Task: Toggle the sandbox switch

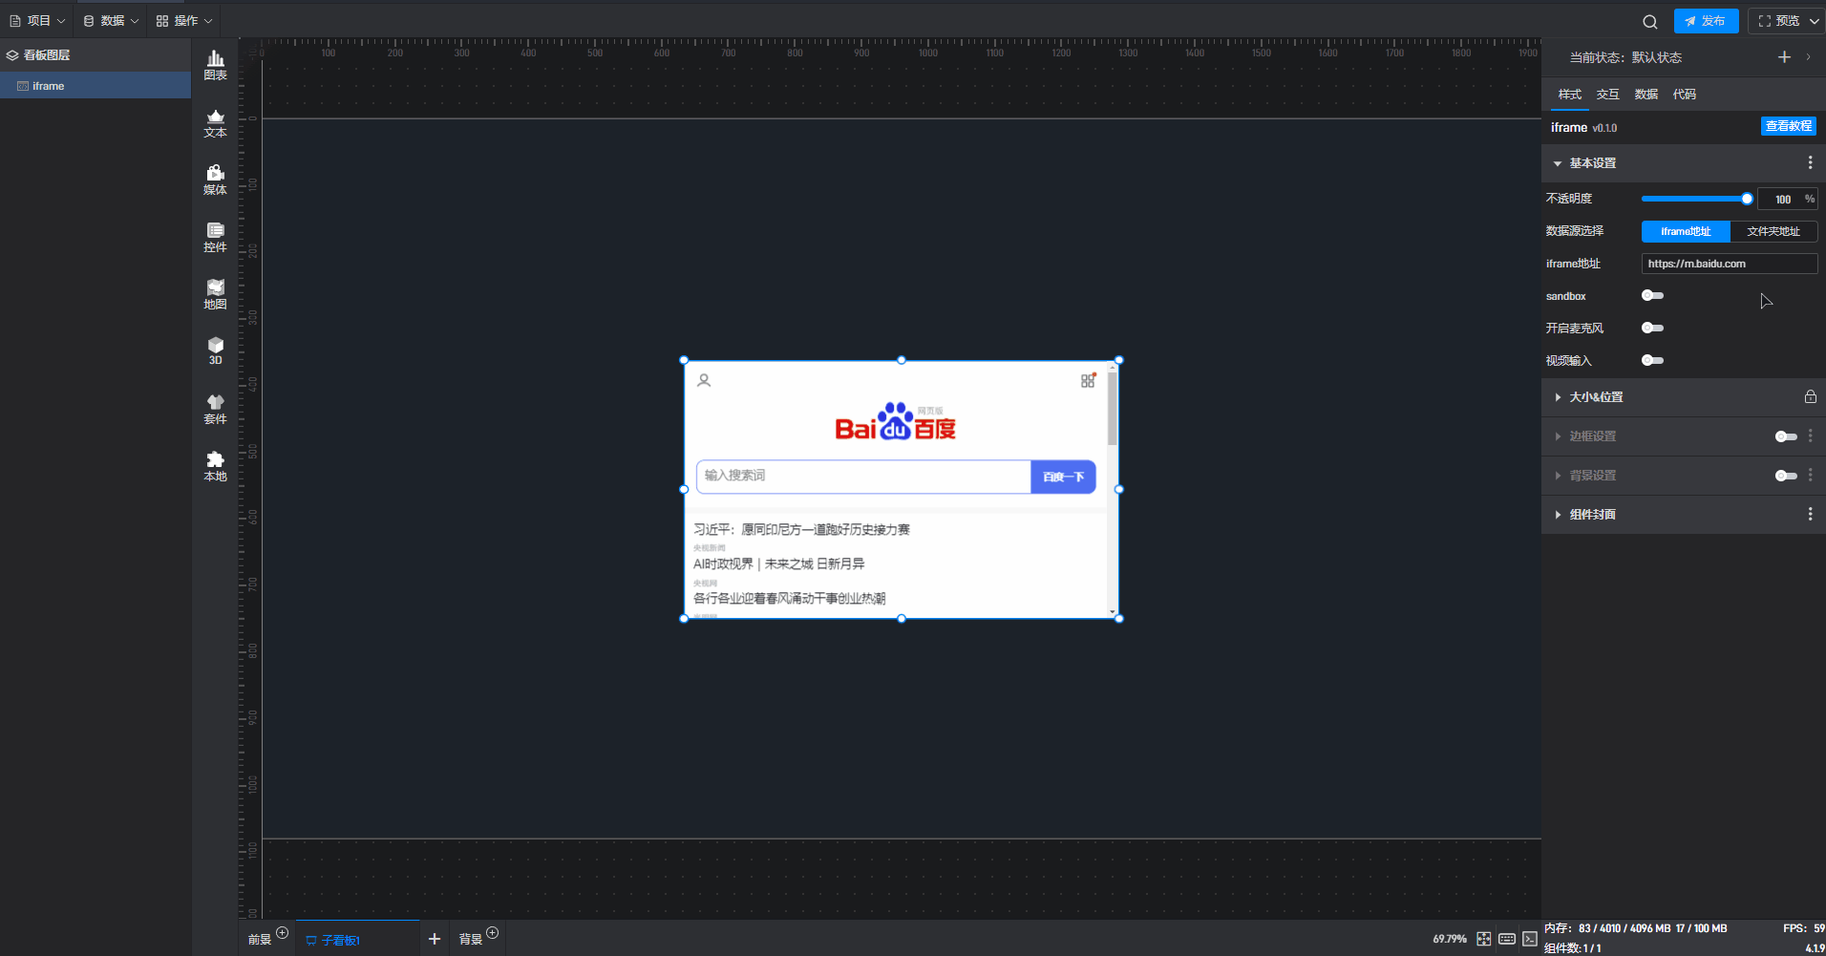Action: tap(1652, 296)
